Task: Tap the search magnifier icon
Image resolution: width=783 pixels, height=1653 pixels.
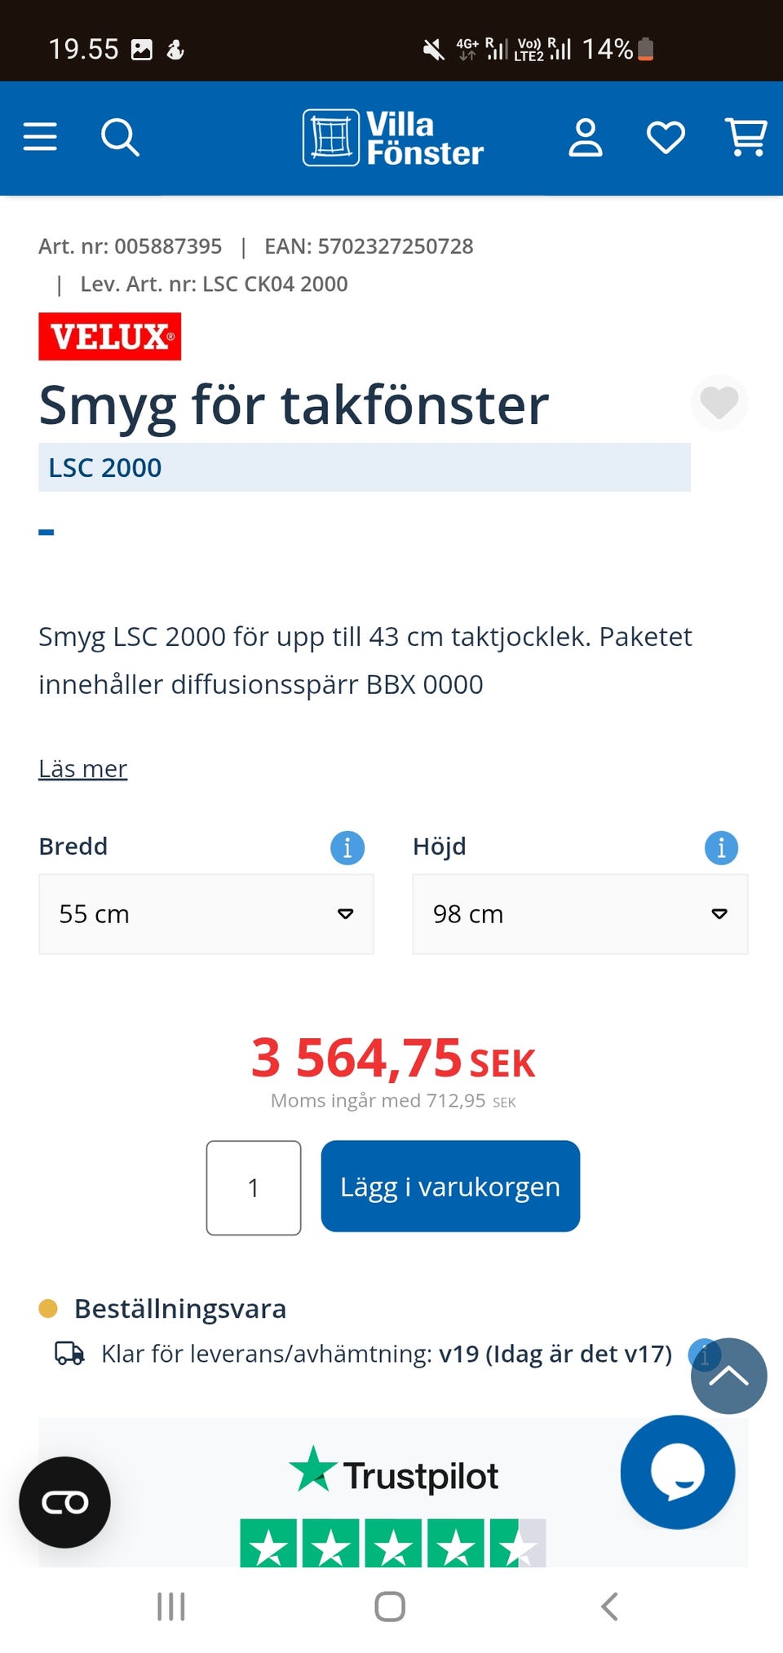Action: 120,137
